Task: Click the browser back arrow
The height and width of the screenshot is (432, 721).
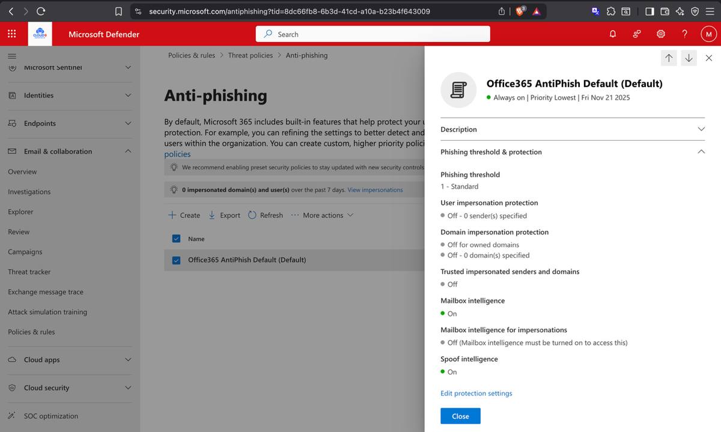Action: point(10,11)
